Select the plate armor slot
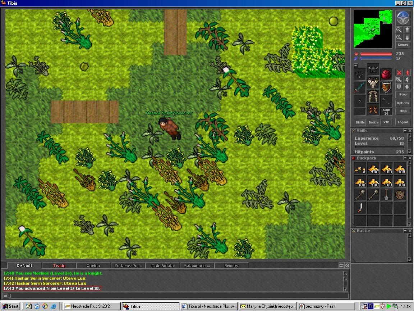The width and height of the screenshot is (414, 311). coord(373,83)
